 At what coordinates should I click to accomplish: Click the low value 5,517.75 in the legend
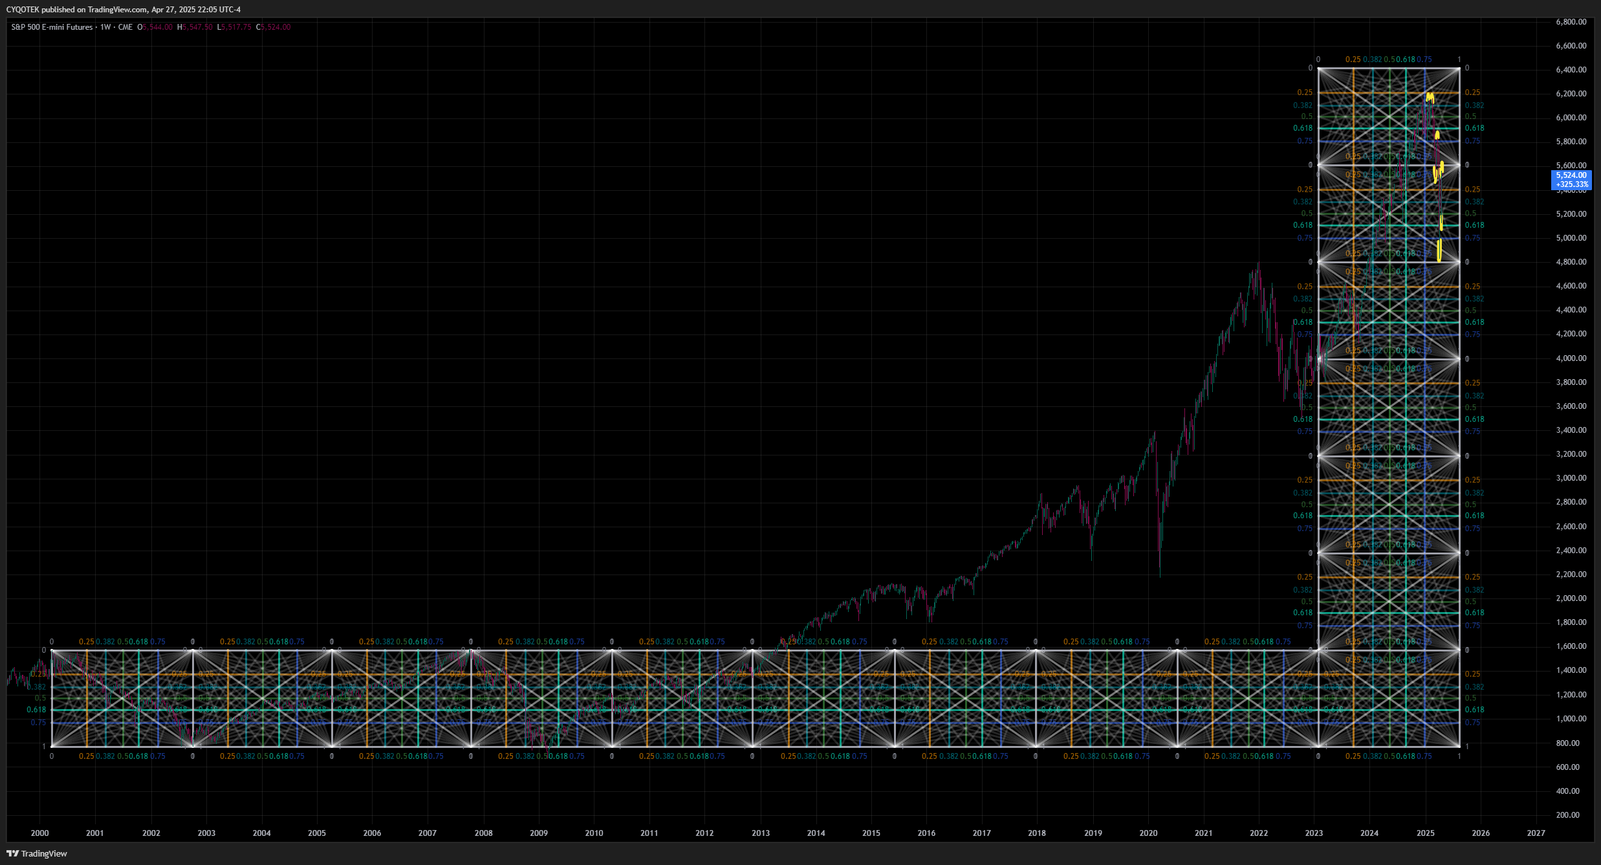(236, 27)
